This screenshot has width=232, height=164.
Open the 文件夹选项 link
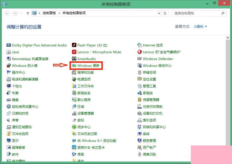pos(20,134)
